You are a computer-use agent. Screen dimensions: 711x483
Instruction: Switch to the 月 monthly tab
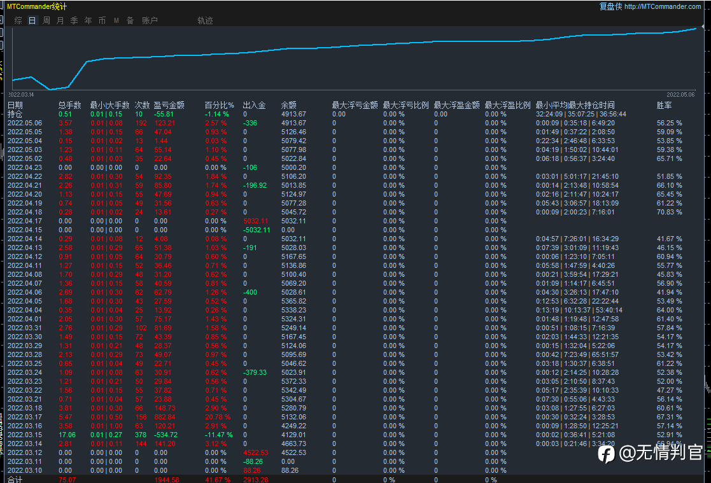point(60,20)
